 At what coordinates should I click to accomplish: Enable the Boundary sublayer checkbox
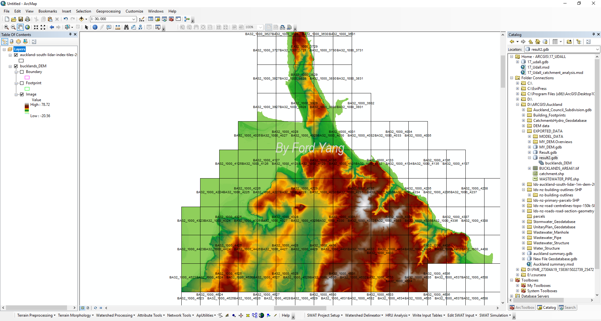click(x=22, y=72)
